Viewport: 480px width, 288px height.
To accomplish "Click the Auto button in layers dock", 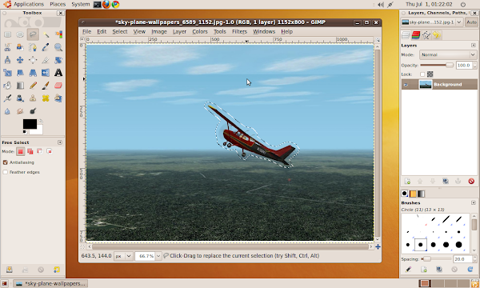I will click(471, 22).
